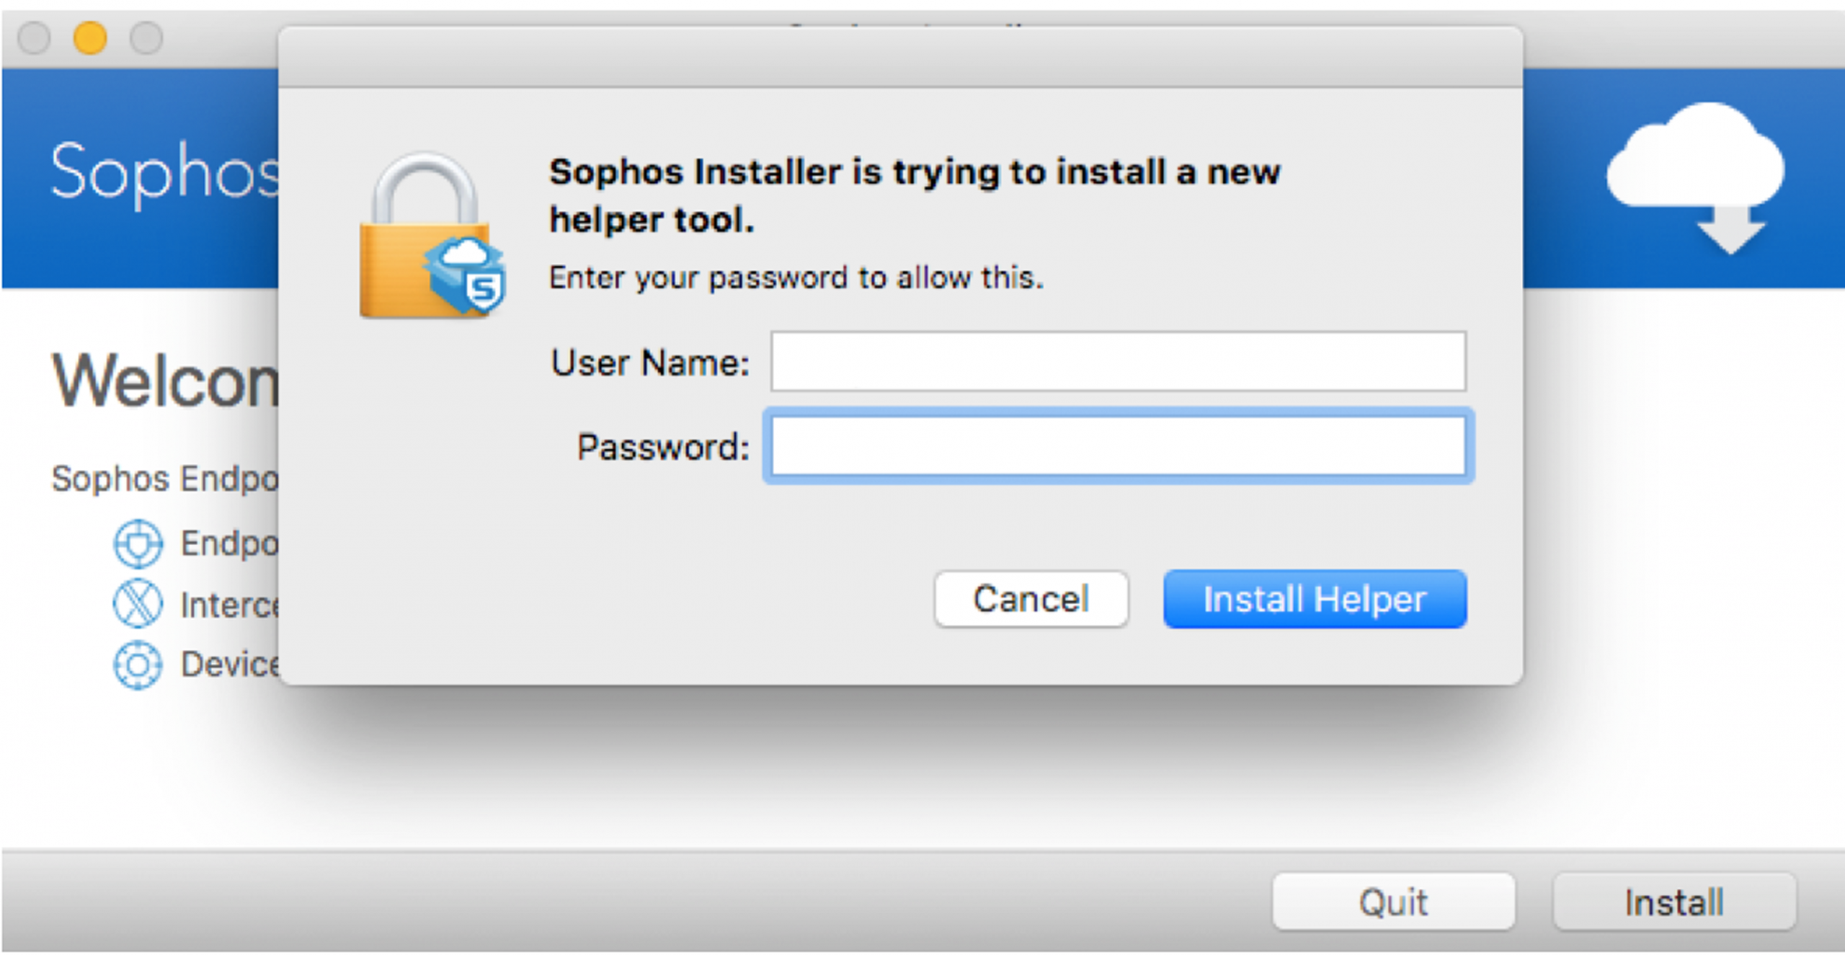
Task: Click the greyed-out zoom window button
Action: point(146,37)
